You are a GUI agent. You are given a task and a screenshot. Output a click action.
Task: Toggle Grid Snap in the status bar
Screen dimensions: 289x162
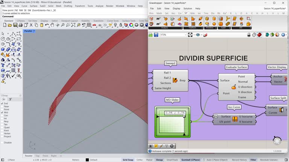(128, 160)
